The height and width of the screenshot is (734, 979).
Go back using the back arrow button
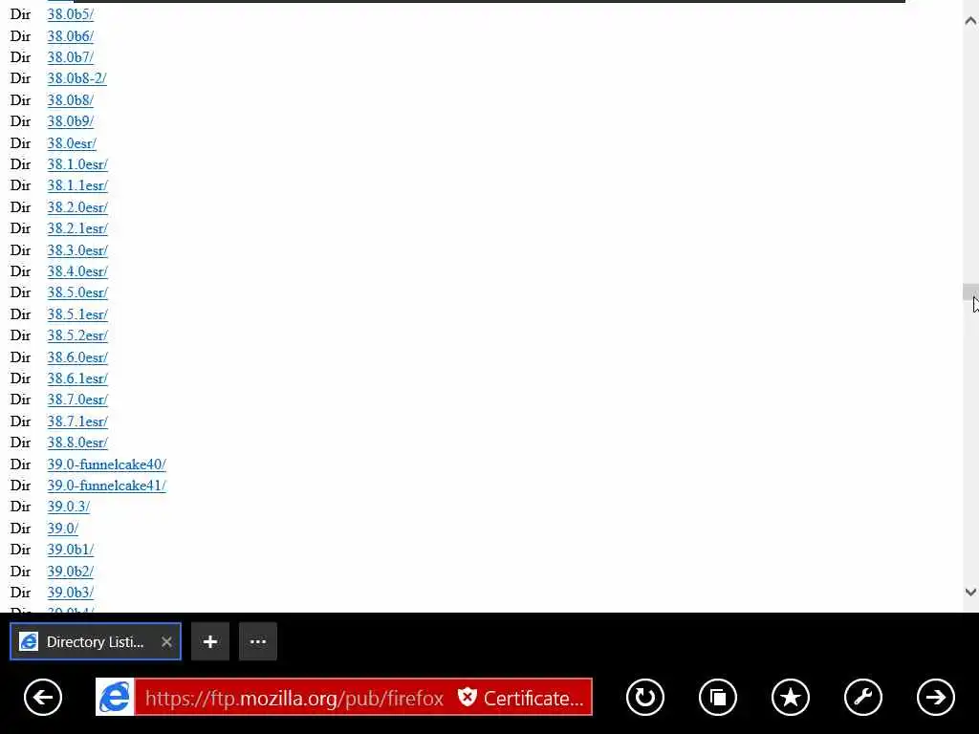click(x=43, y=697)
